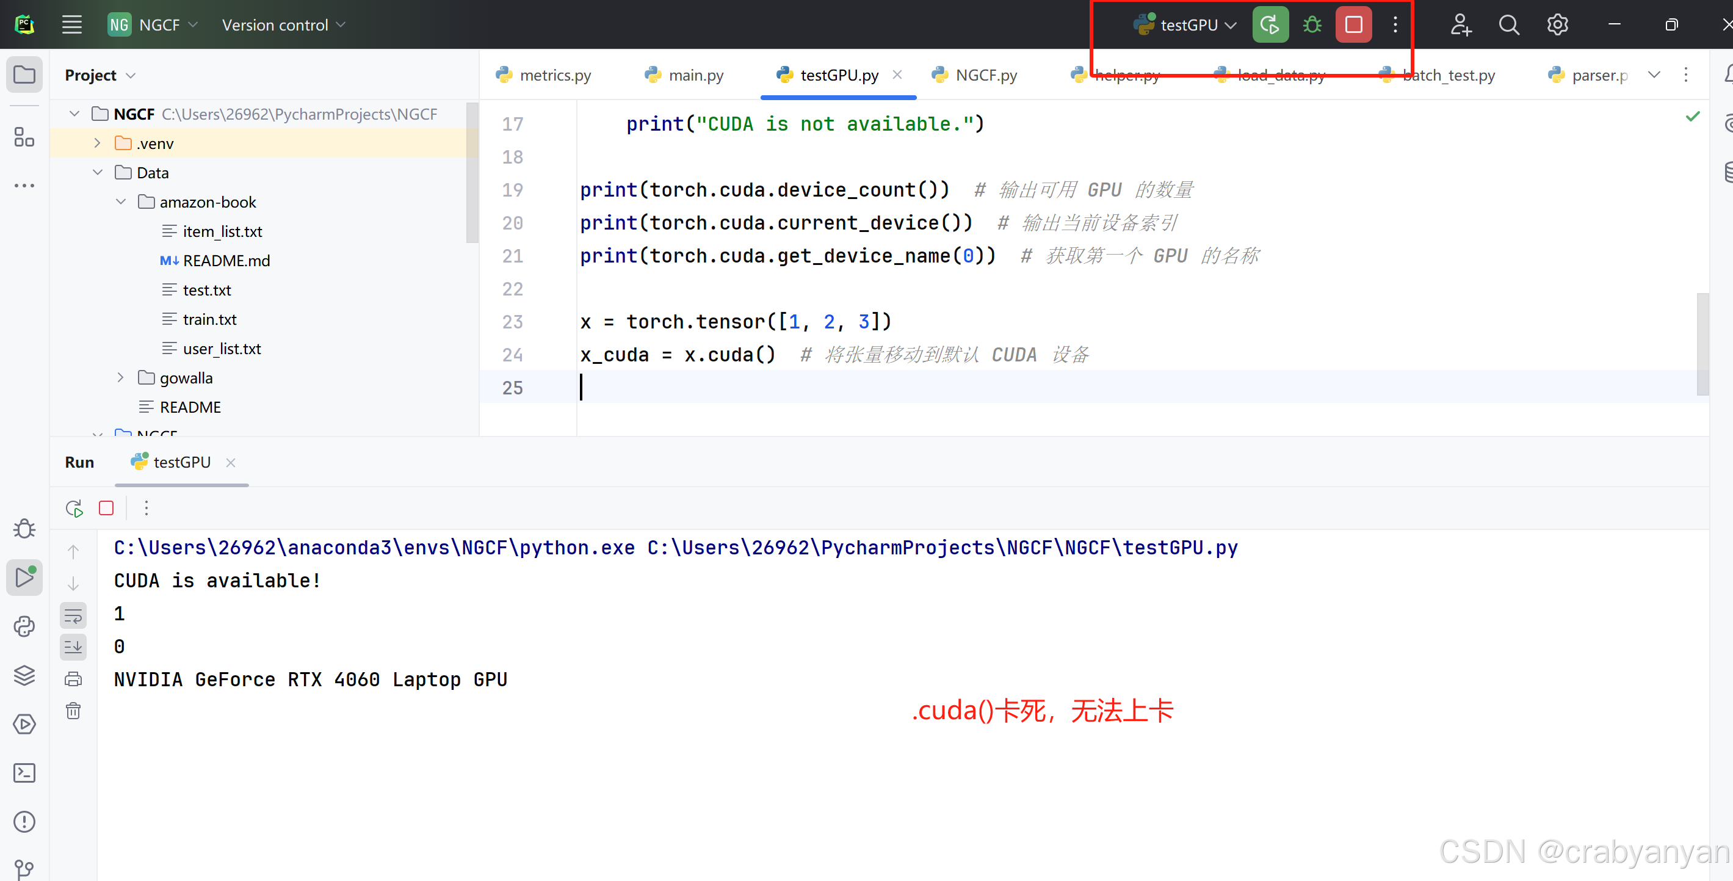
Task: Open Search Everywhere magnifier icon
Action: pos(1508,25)
